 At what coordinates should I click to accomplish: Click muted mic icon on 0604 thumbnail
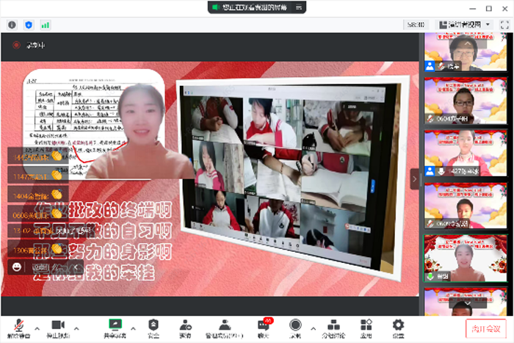[x=430, y=118]
